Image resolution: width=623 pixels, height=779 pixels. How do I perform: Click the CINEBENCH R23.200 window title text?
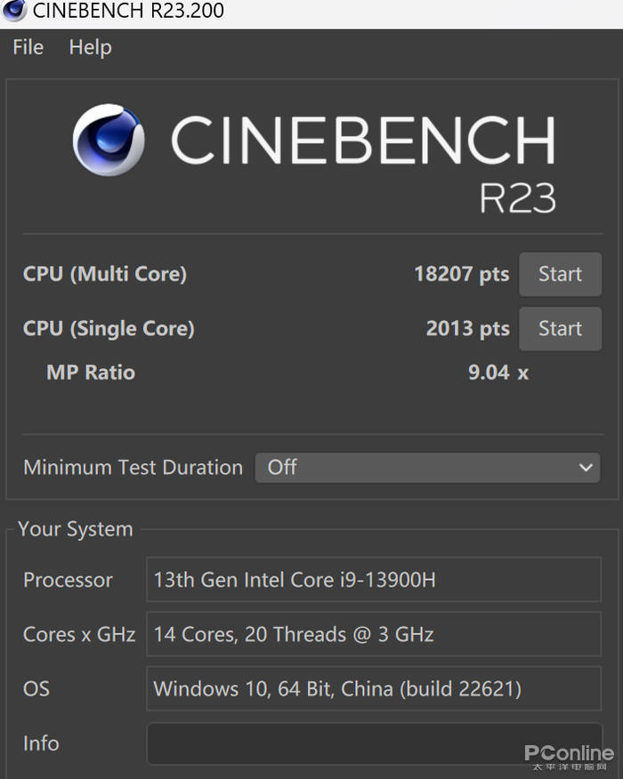tap(128, 11)
